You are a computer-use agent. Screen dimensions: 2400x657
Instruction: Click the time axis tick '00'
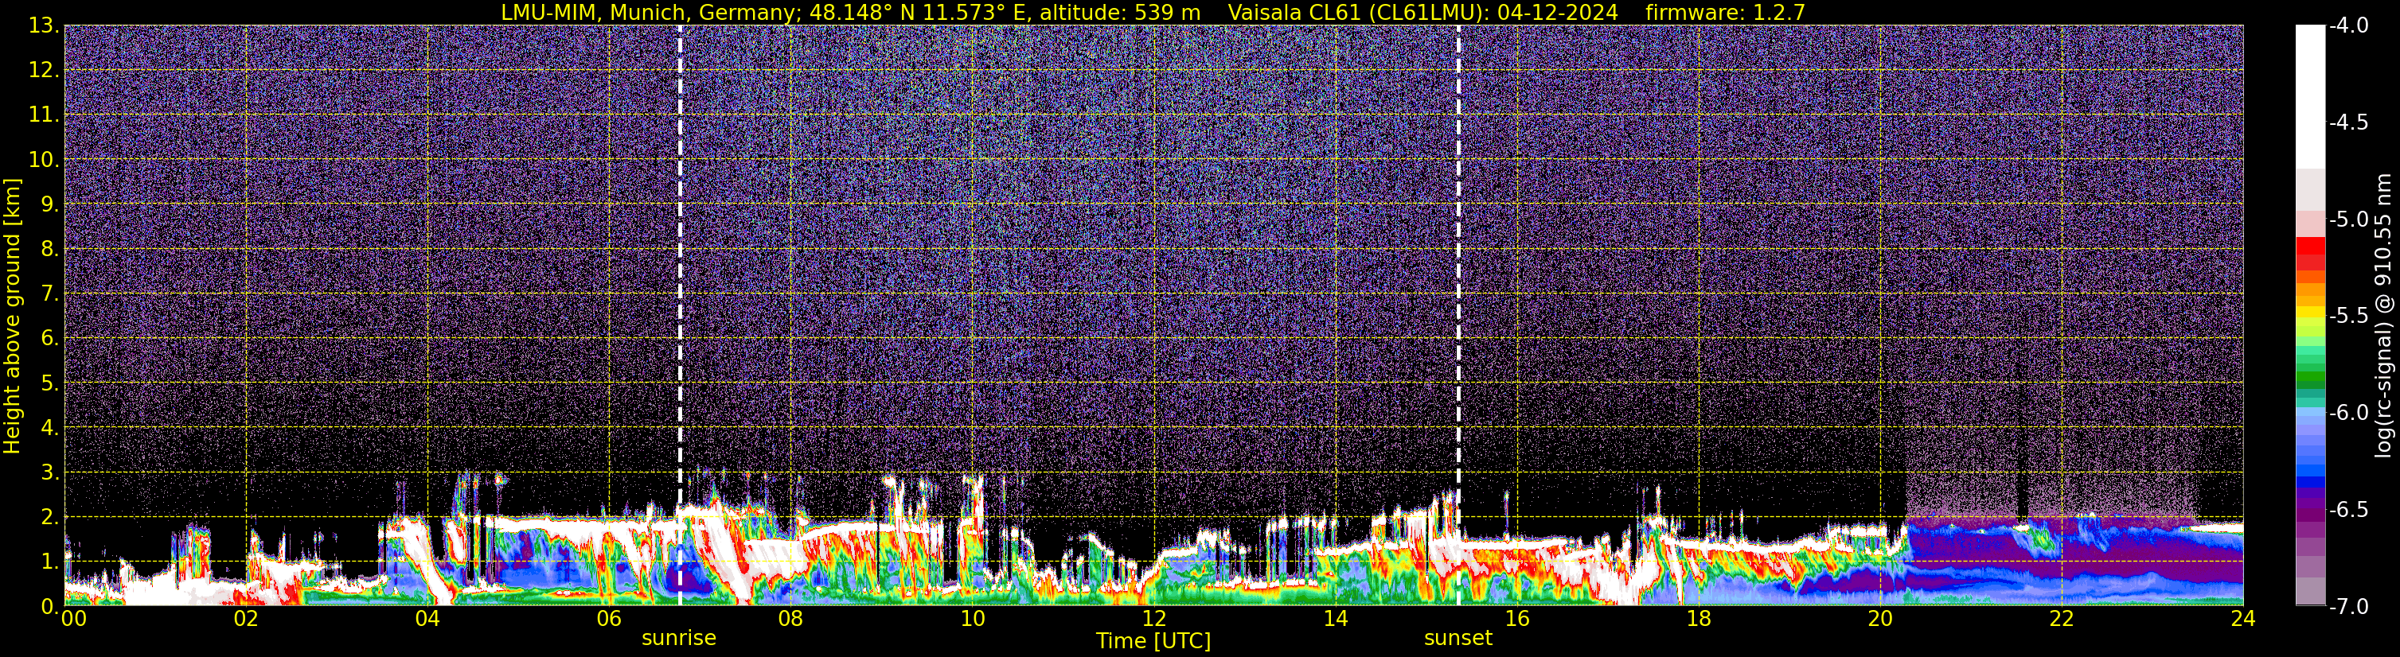(73, 620)
